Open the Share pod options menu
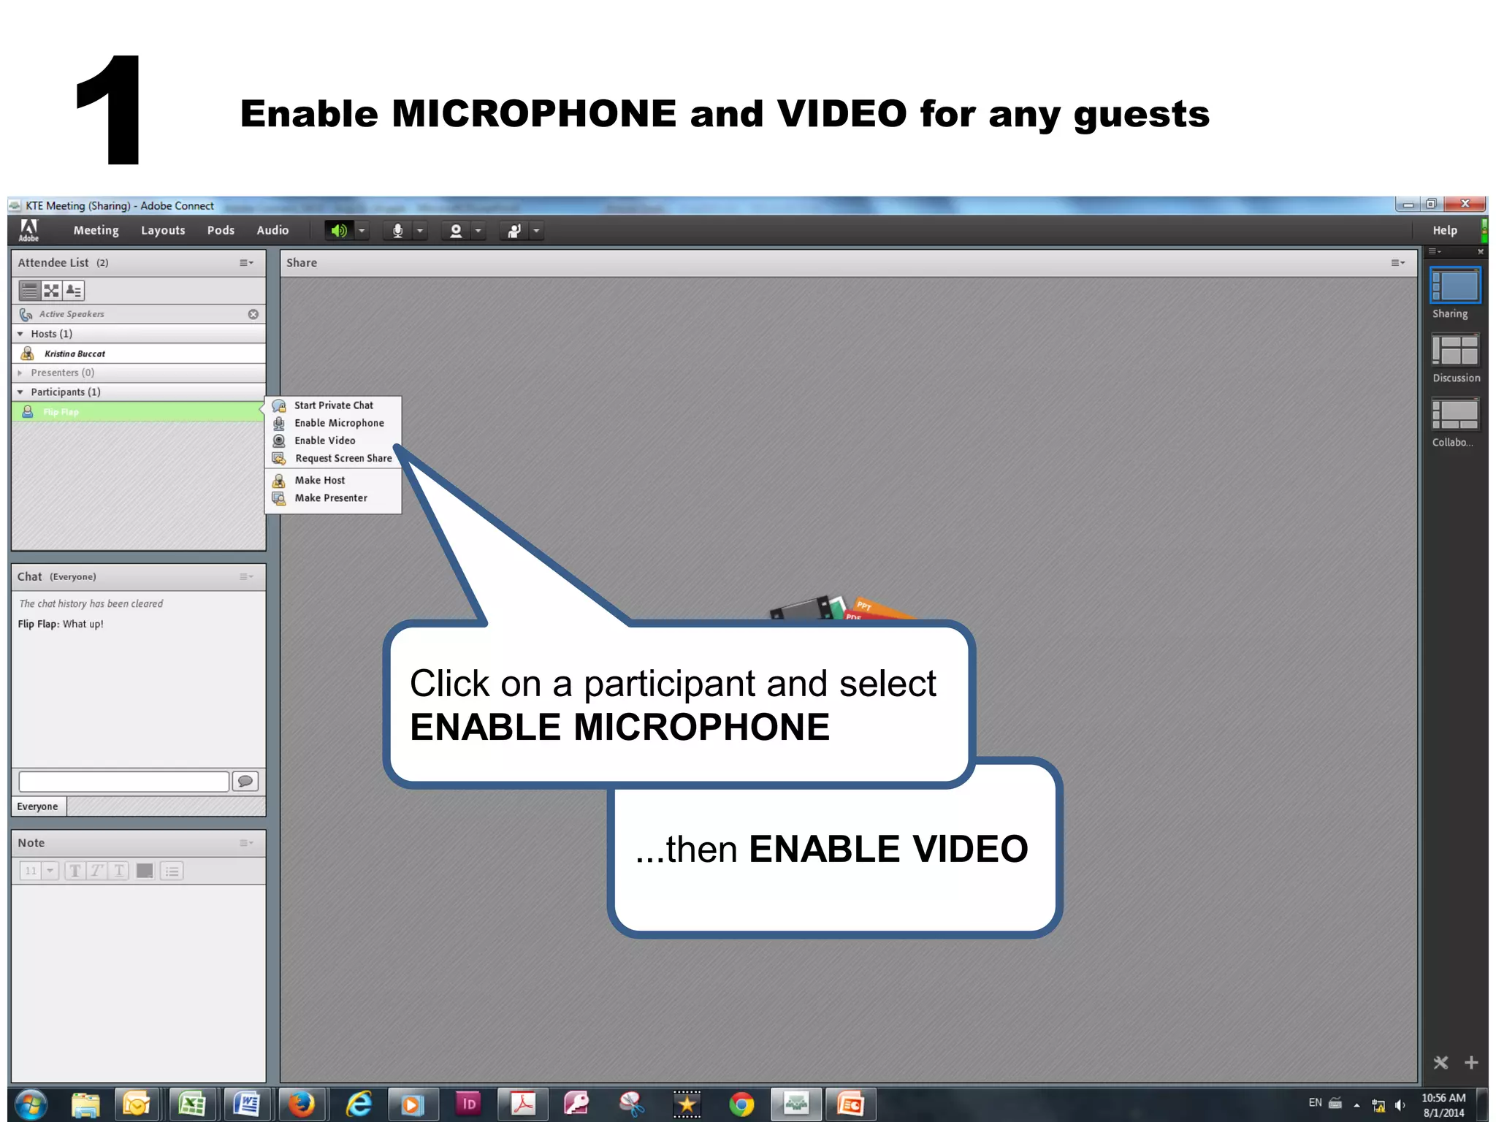The image size is (1496, 1122). [1398, 263]
